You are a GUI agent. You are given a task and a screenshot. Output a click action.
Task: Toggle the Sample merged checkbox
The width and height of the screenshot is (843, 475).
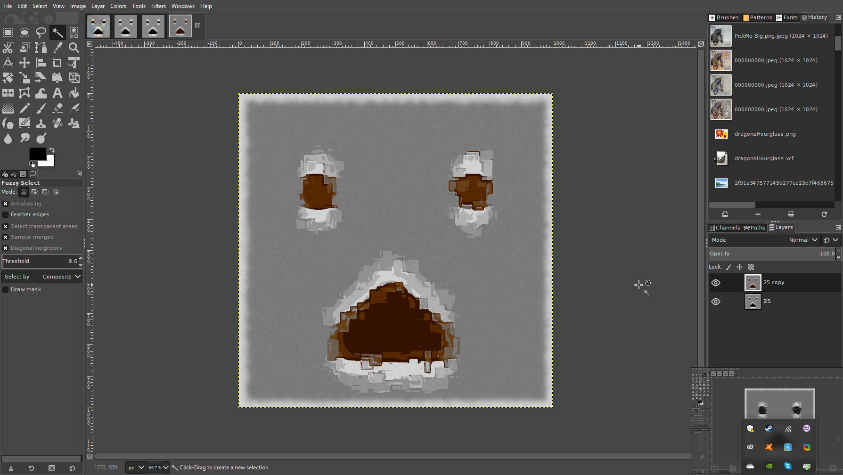point(6,237)
